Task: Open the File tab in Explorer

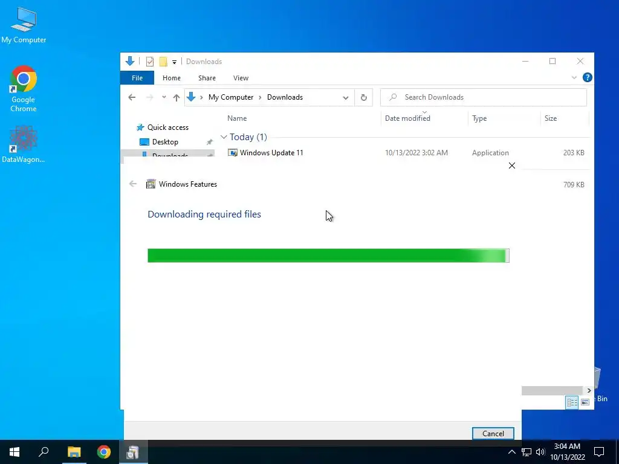Action: [x=137, y=78]
